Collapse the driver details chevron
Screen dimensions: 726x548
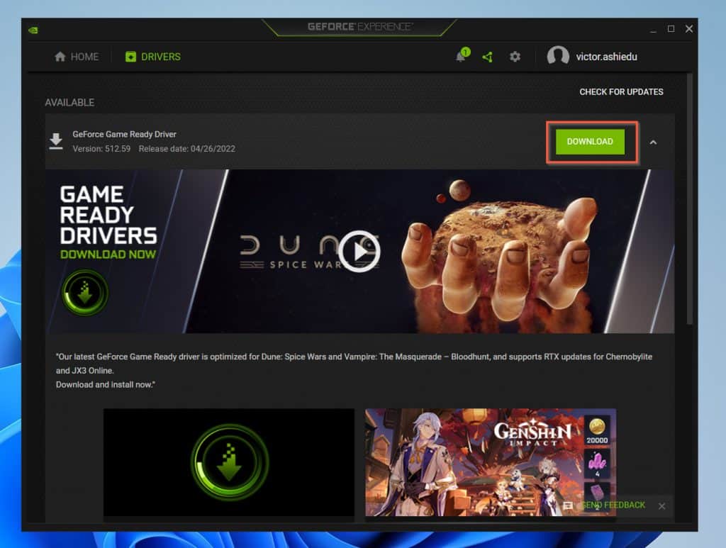click(x=653, y=142)
